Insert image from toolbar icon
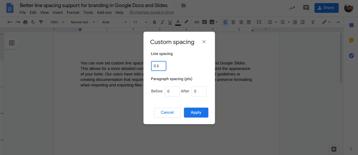358x155 pixels. pos(212,22)
